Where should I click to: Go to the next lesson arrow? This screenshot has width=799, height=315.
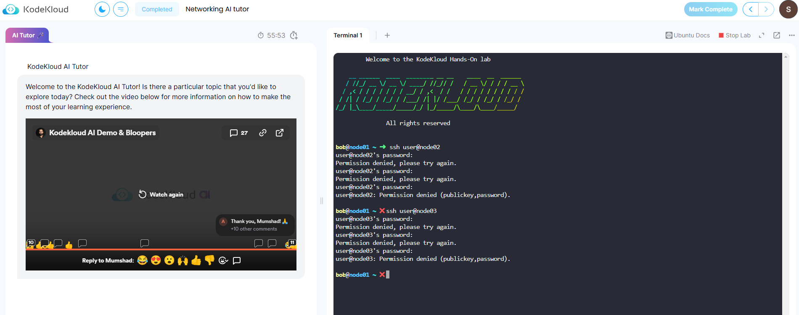766,9
